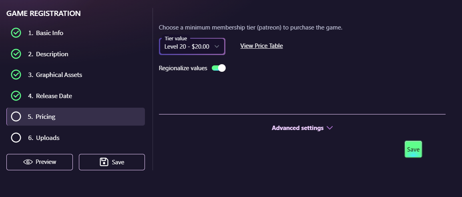Click the Release Date checkmark icon
This screenshot has width=462, height=197.
click(16, 96)
